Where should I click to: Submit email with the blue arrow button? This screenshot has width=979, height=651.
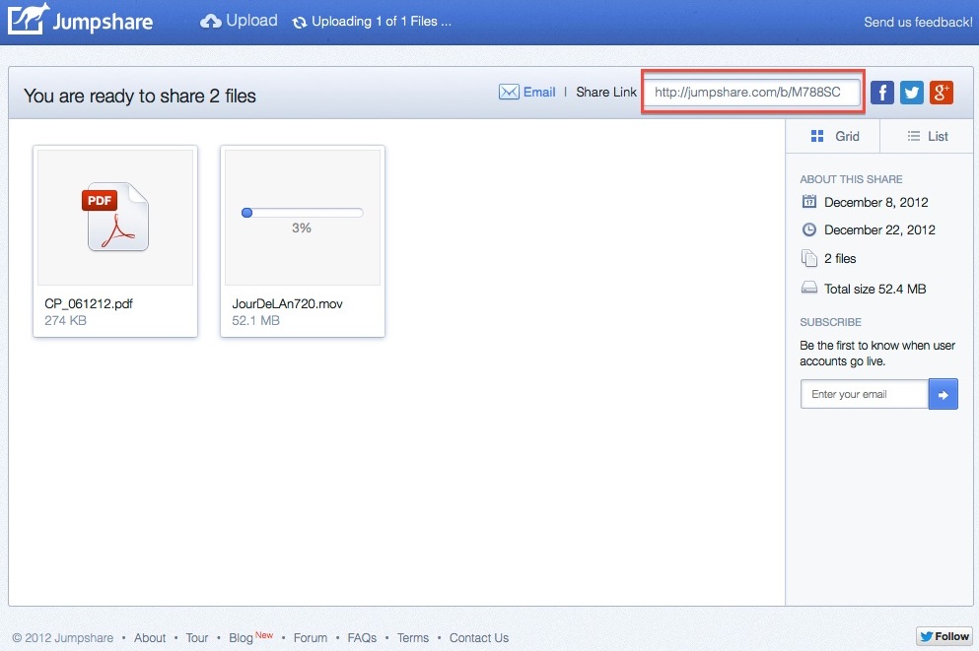tap(943, 395)
